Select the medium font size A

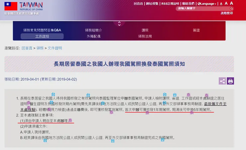[226, 3]
